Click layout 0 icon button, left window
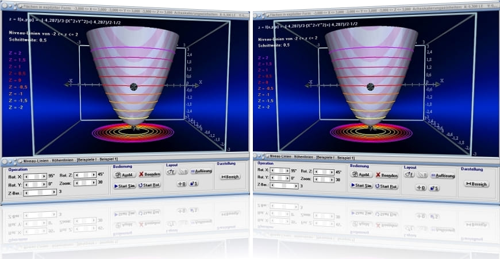Screen dimensions: 500x259 click(182, 184)
